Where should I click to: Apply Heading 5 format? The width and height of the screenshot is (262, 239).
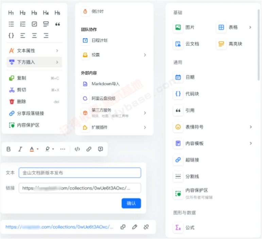[57, 13]
